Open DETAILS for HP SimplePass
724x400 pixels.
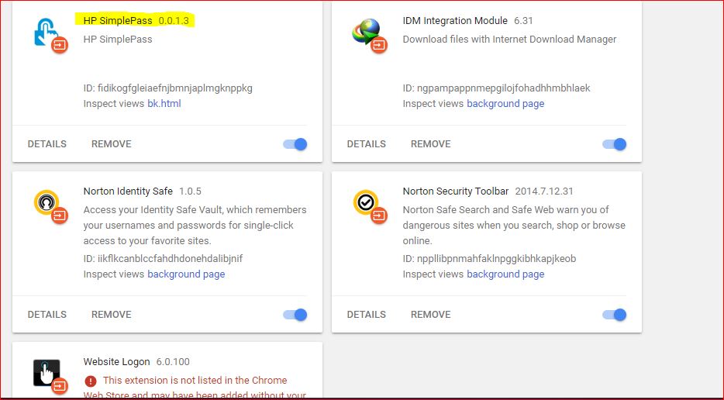[x=47, y=144]
